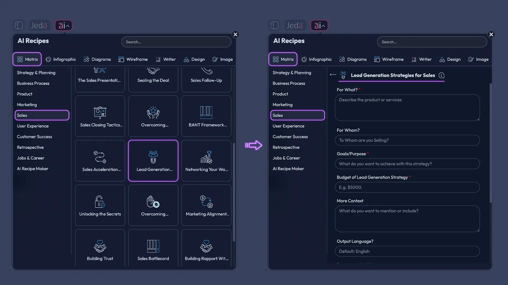Click info icon beside Lead Generation Strategies title

tap(441, 75)
